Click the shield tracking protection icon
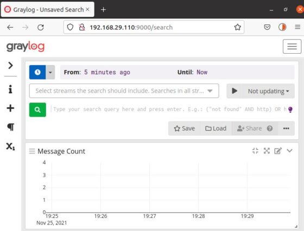 click(x=70, y=27)
